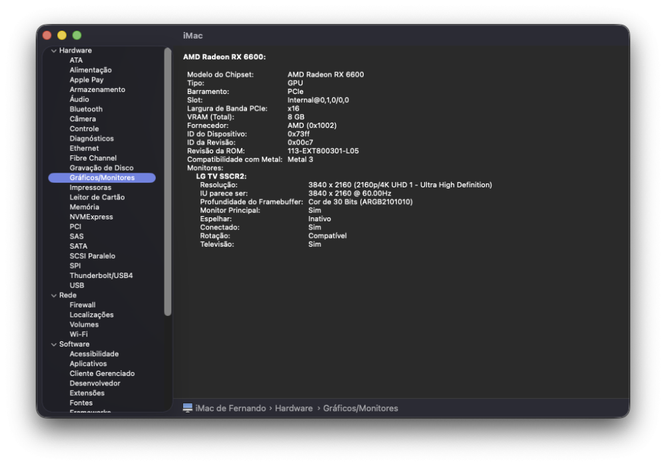The height and width of the screenshot is (466, 666).
Task: Select Acessibilidade under Software
Action: 94,354
